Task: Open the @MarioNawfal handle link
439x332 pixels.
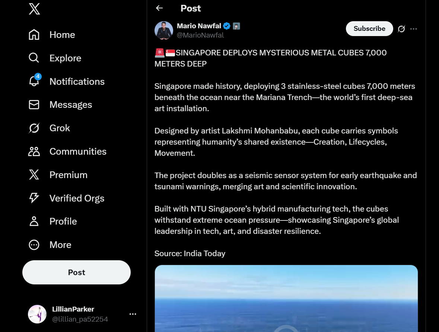Action: (200, 35)
